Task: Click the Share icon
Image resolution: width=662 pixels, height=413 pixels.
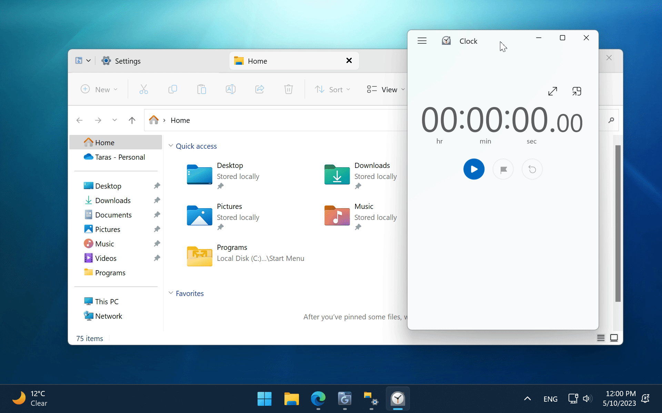Action: (259, 89)
